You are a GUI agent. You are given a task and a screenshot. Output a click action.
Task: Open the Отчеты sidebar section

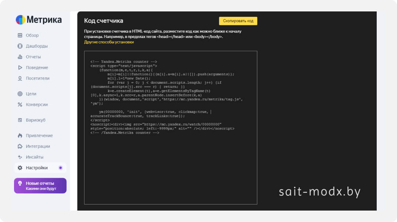[x=33, y=57]
